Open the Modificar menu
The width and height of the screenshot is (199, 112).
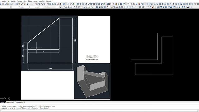42,1
